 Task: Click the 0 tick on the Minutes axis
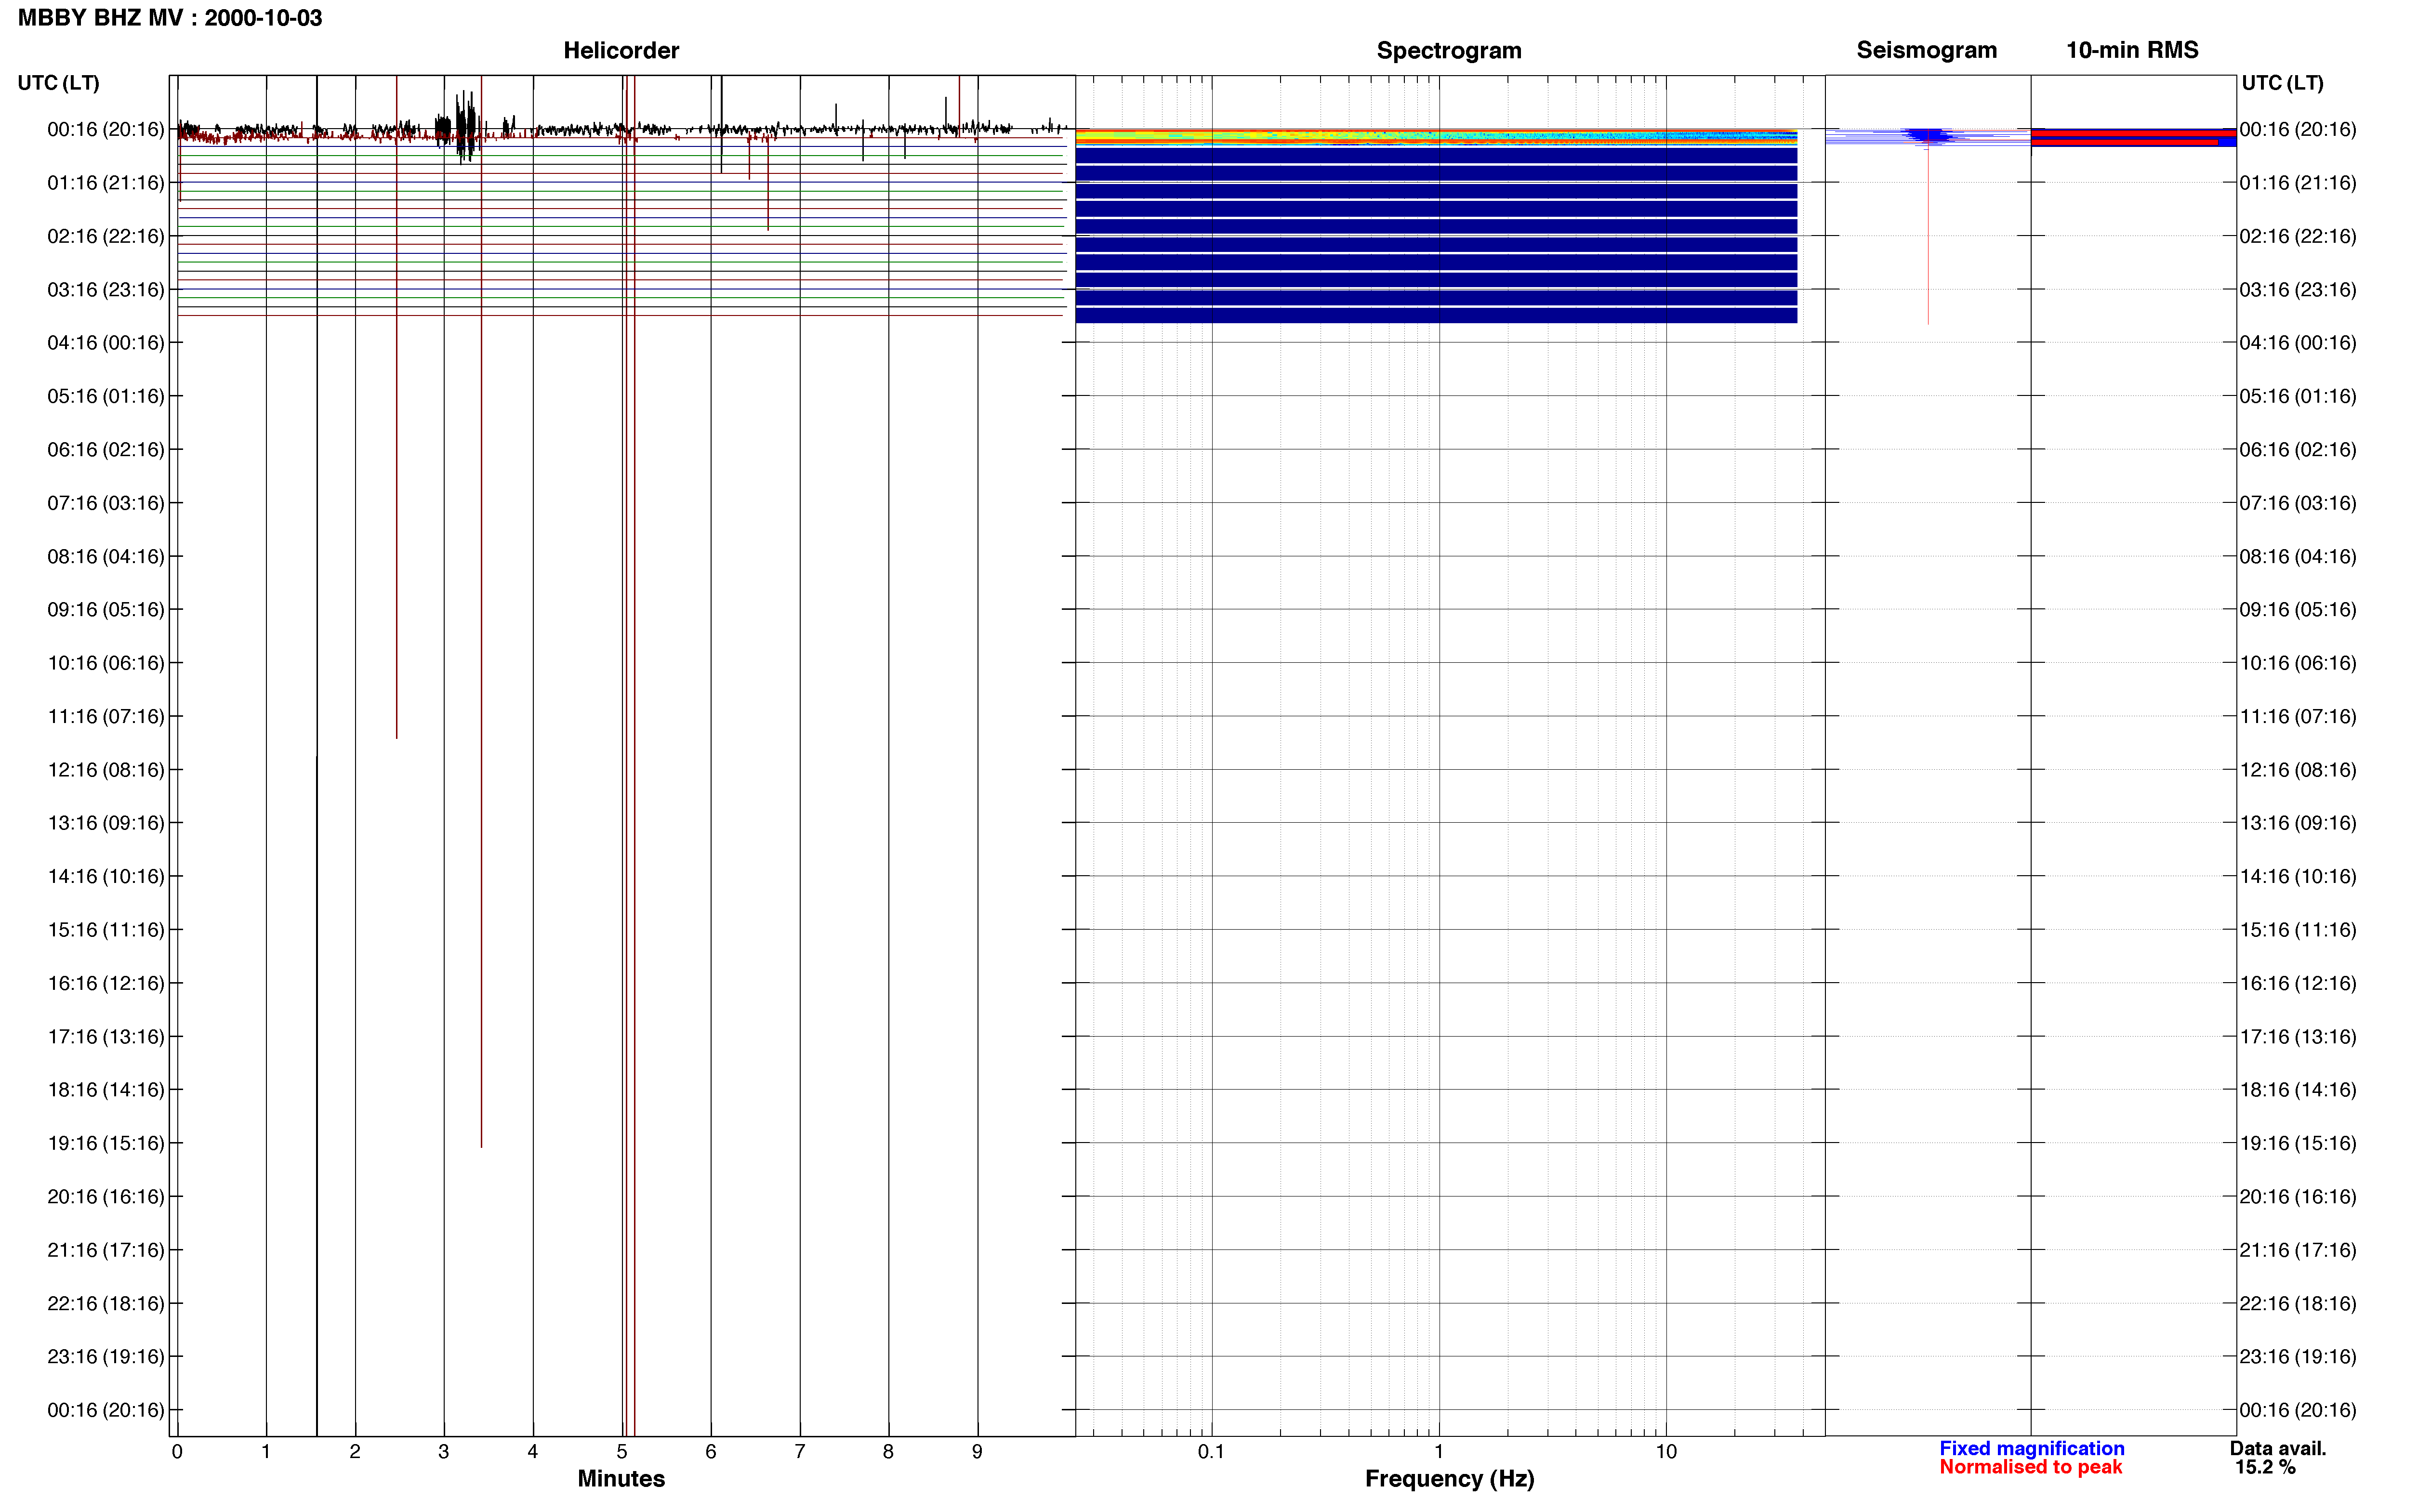click(x=177, y=1451)
